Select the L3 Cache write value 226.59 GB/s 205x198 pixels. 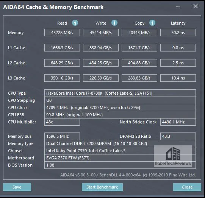tap(101, 78)
